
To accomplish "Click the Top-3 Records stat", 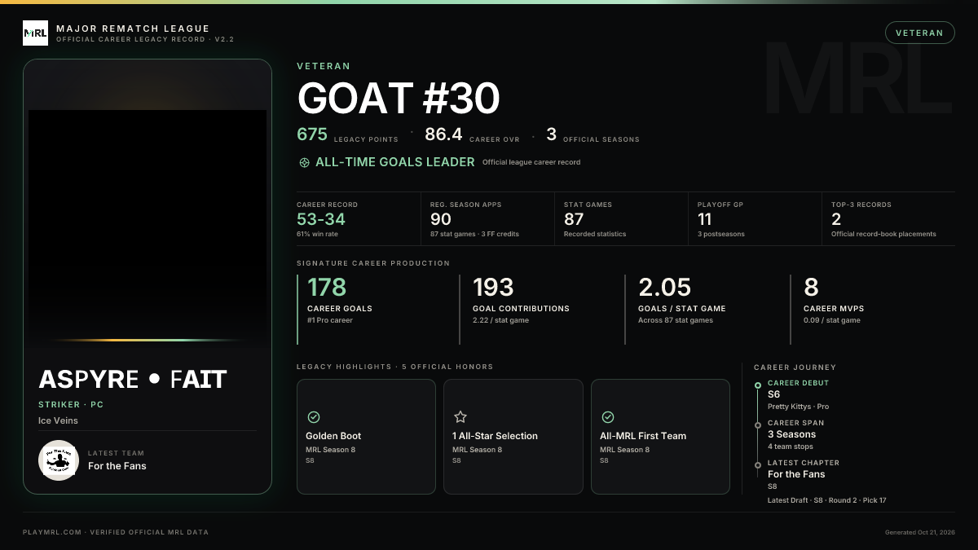I will 883,220.
